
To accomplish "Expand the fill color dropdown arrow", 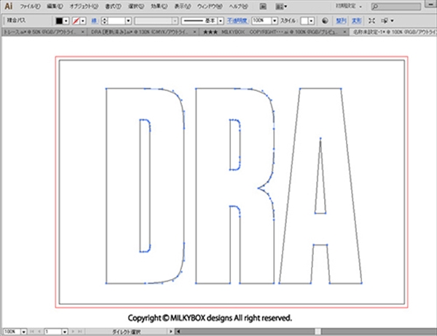I will [66, 21].
